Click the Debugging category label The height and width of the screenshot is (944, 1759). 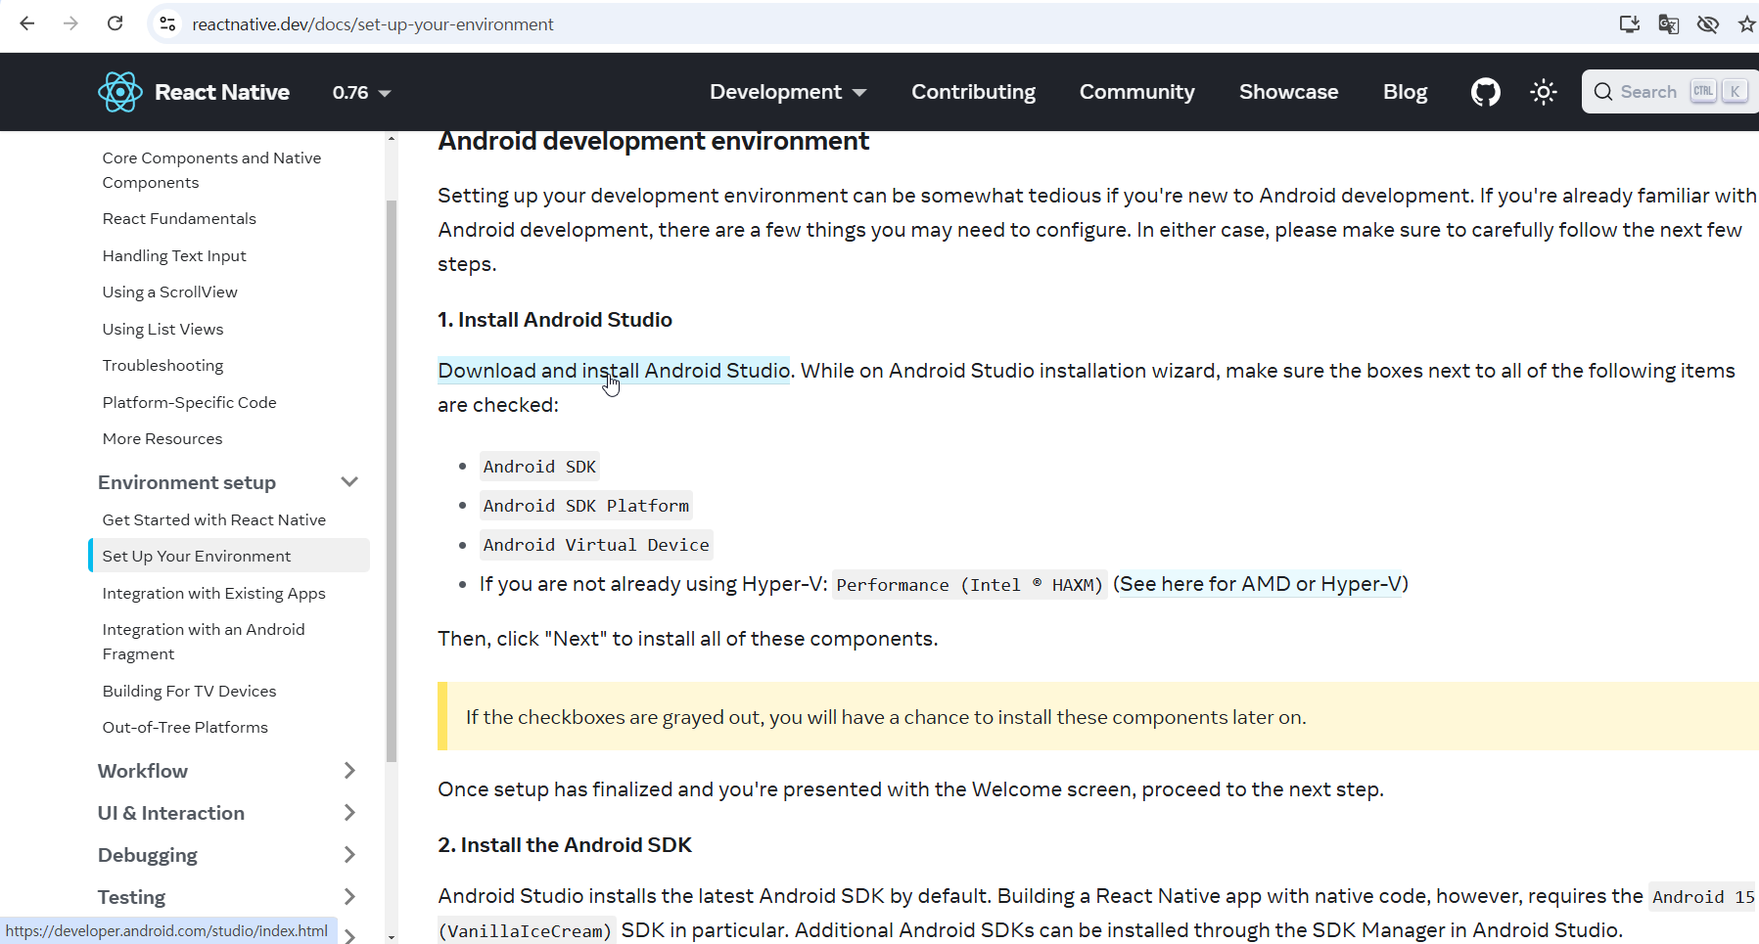pyautogui.click(x=148, y=855)
